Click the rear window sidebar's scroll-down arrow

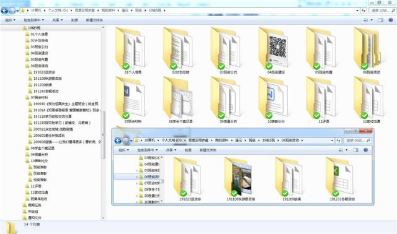(x=104, y=218)
